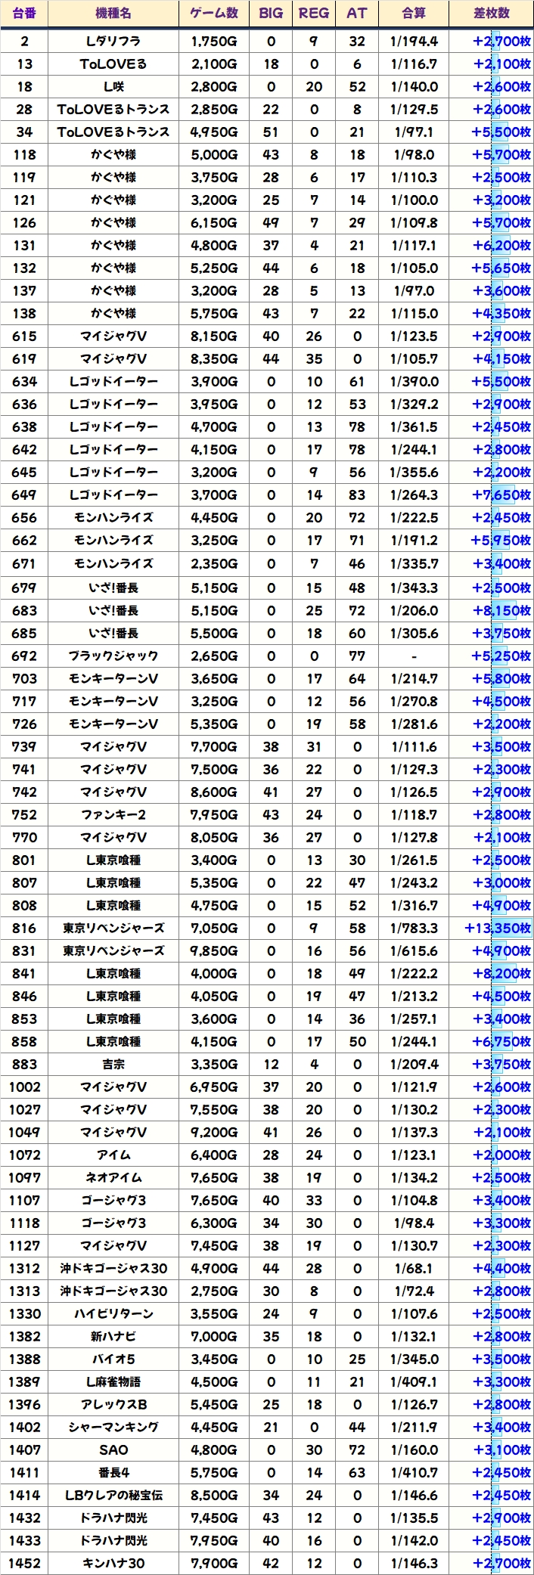The height and width of the screenshot is (1575, 534).
Task: Click the 9,850G game count cell
Action: [214, 950]
